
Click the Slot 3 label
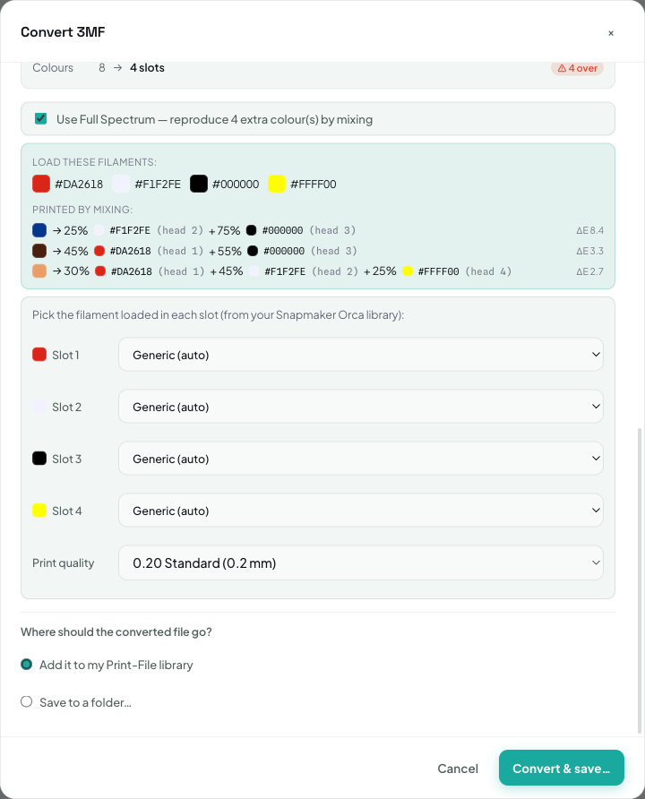pyautogui.click(x=66, y=459)
